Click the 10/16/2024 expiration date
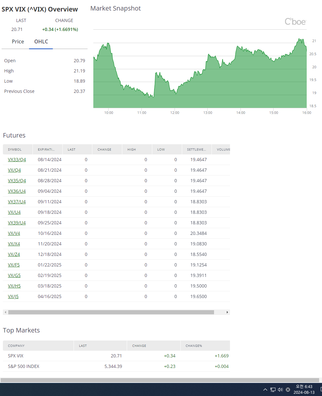The height and width of the screenshot is (396, 322). point(50,233)
